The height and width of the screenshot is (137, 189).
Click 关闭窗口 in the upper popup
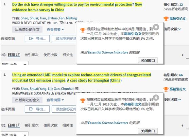(x=148, y=61)
